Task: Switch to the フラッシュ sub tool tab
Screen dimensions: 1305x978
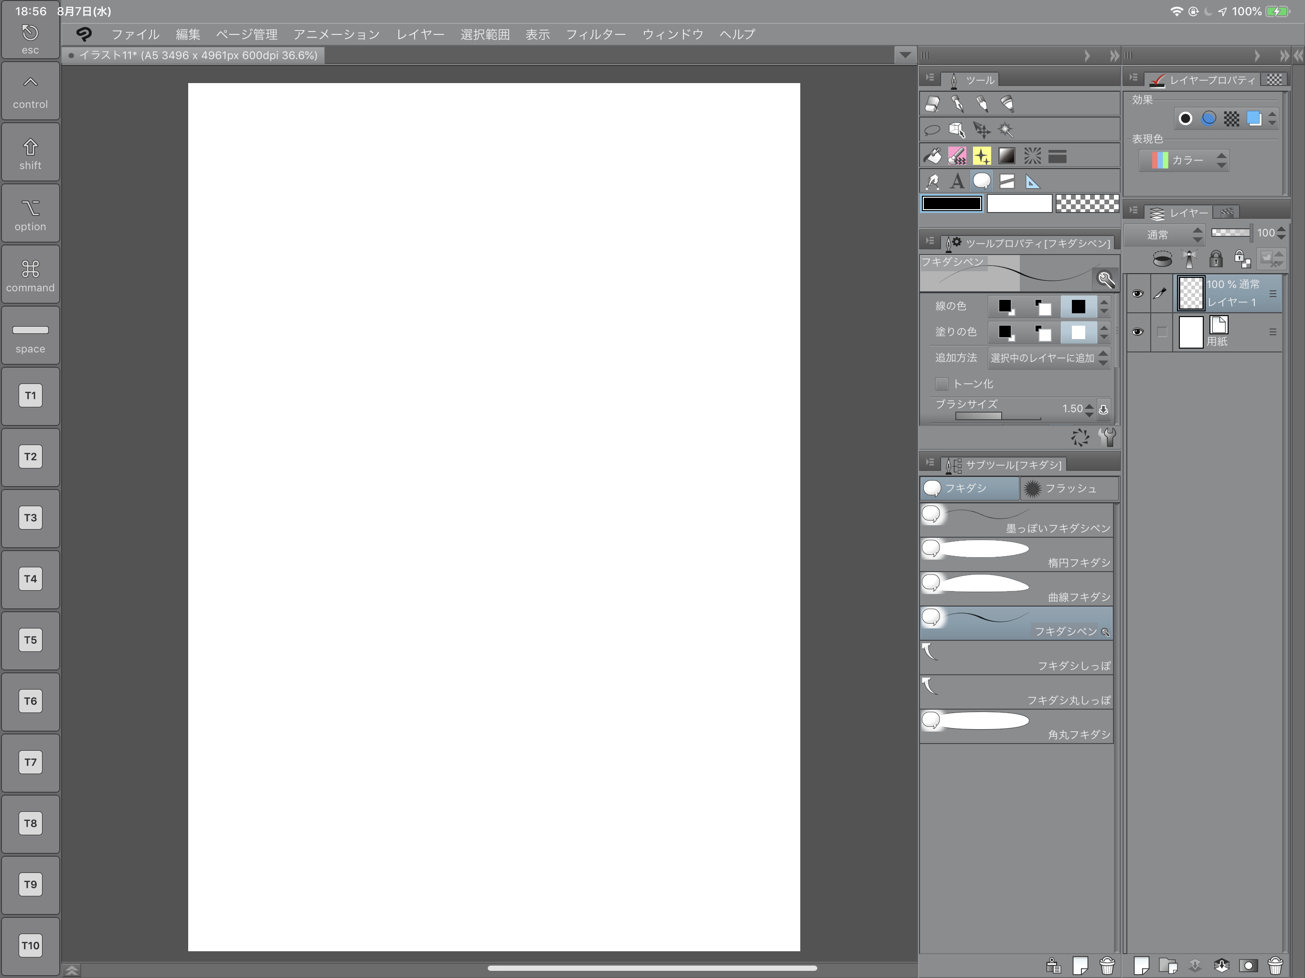Action: tap(1069, 489)
